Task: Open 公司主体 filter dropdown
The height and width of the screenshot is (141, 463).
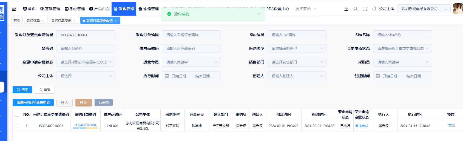Action: pyautogui.click(x=86, y=76)
